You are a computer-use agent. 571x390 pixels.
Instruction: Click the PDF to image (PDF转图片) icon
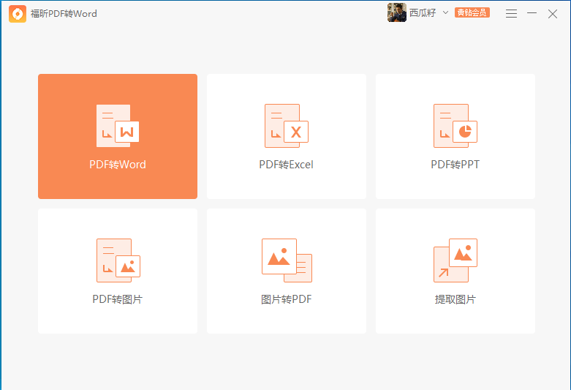[117, 260]
